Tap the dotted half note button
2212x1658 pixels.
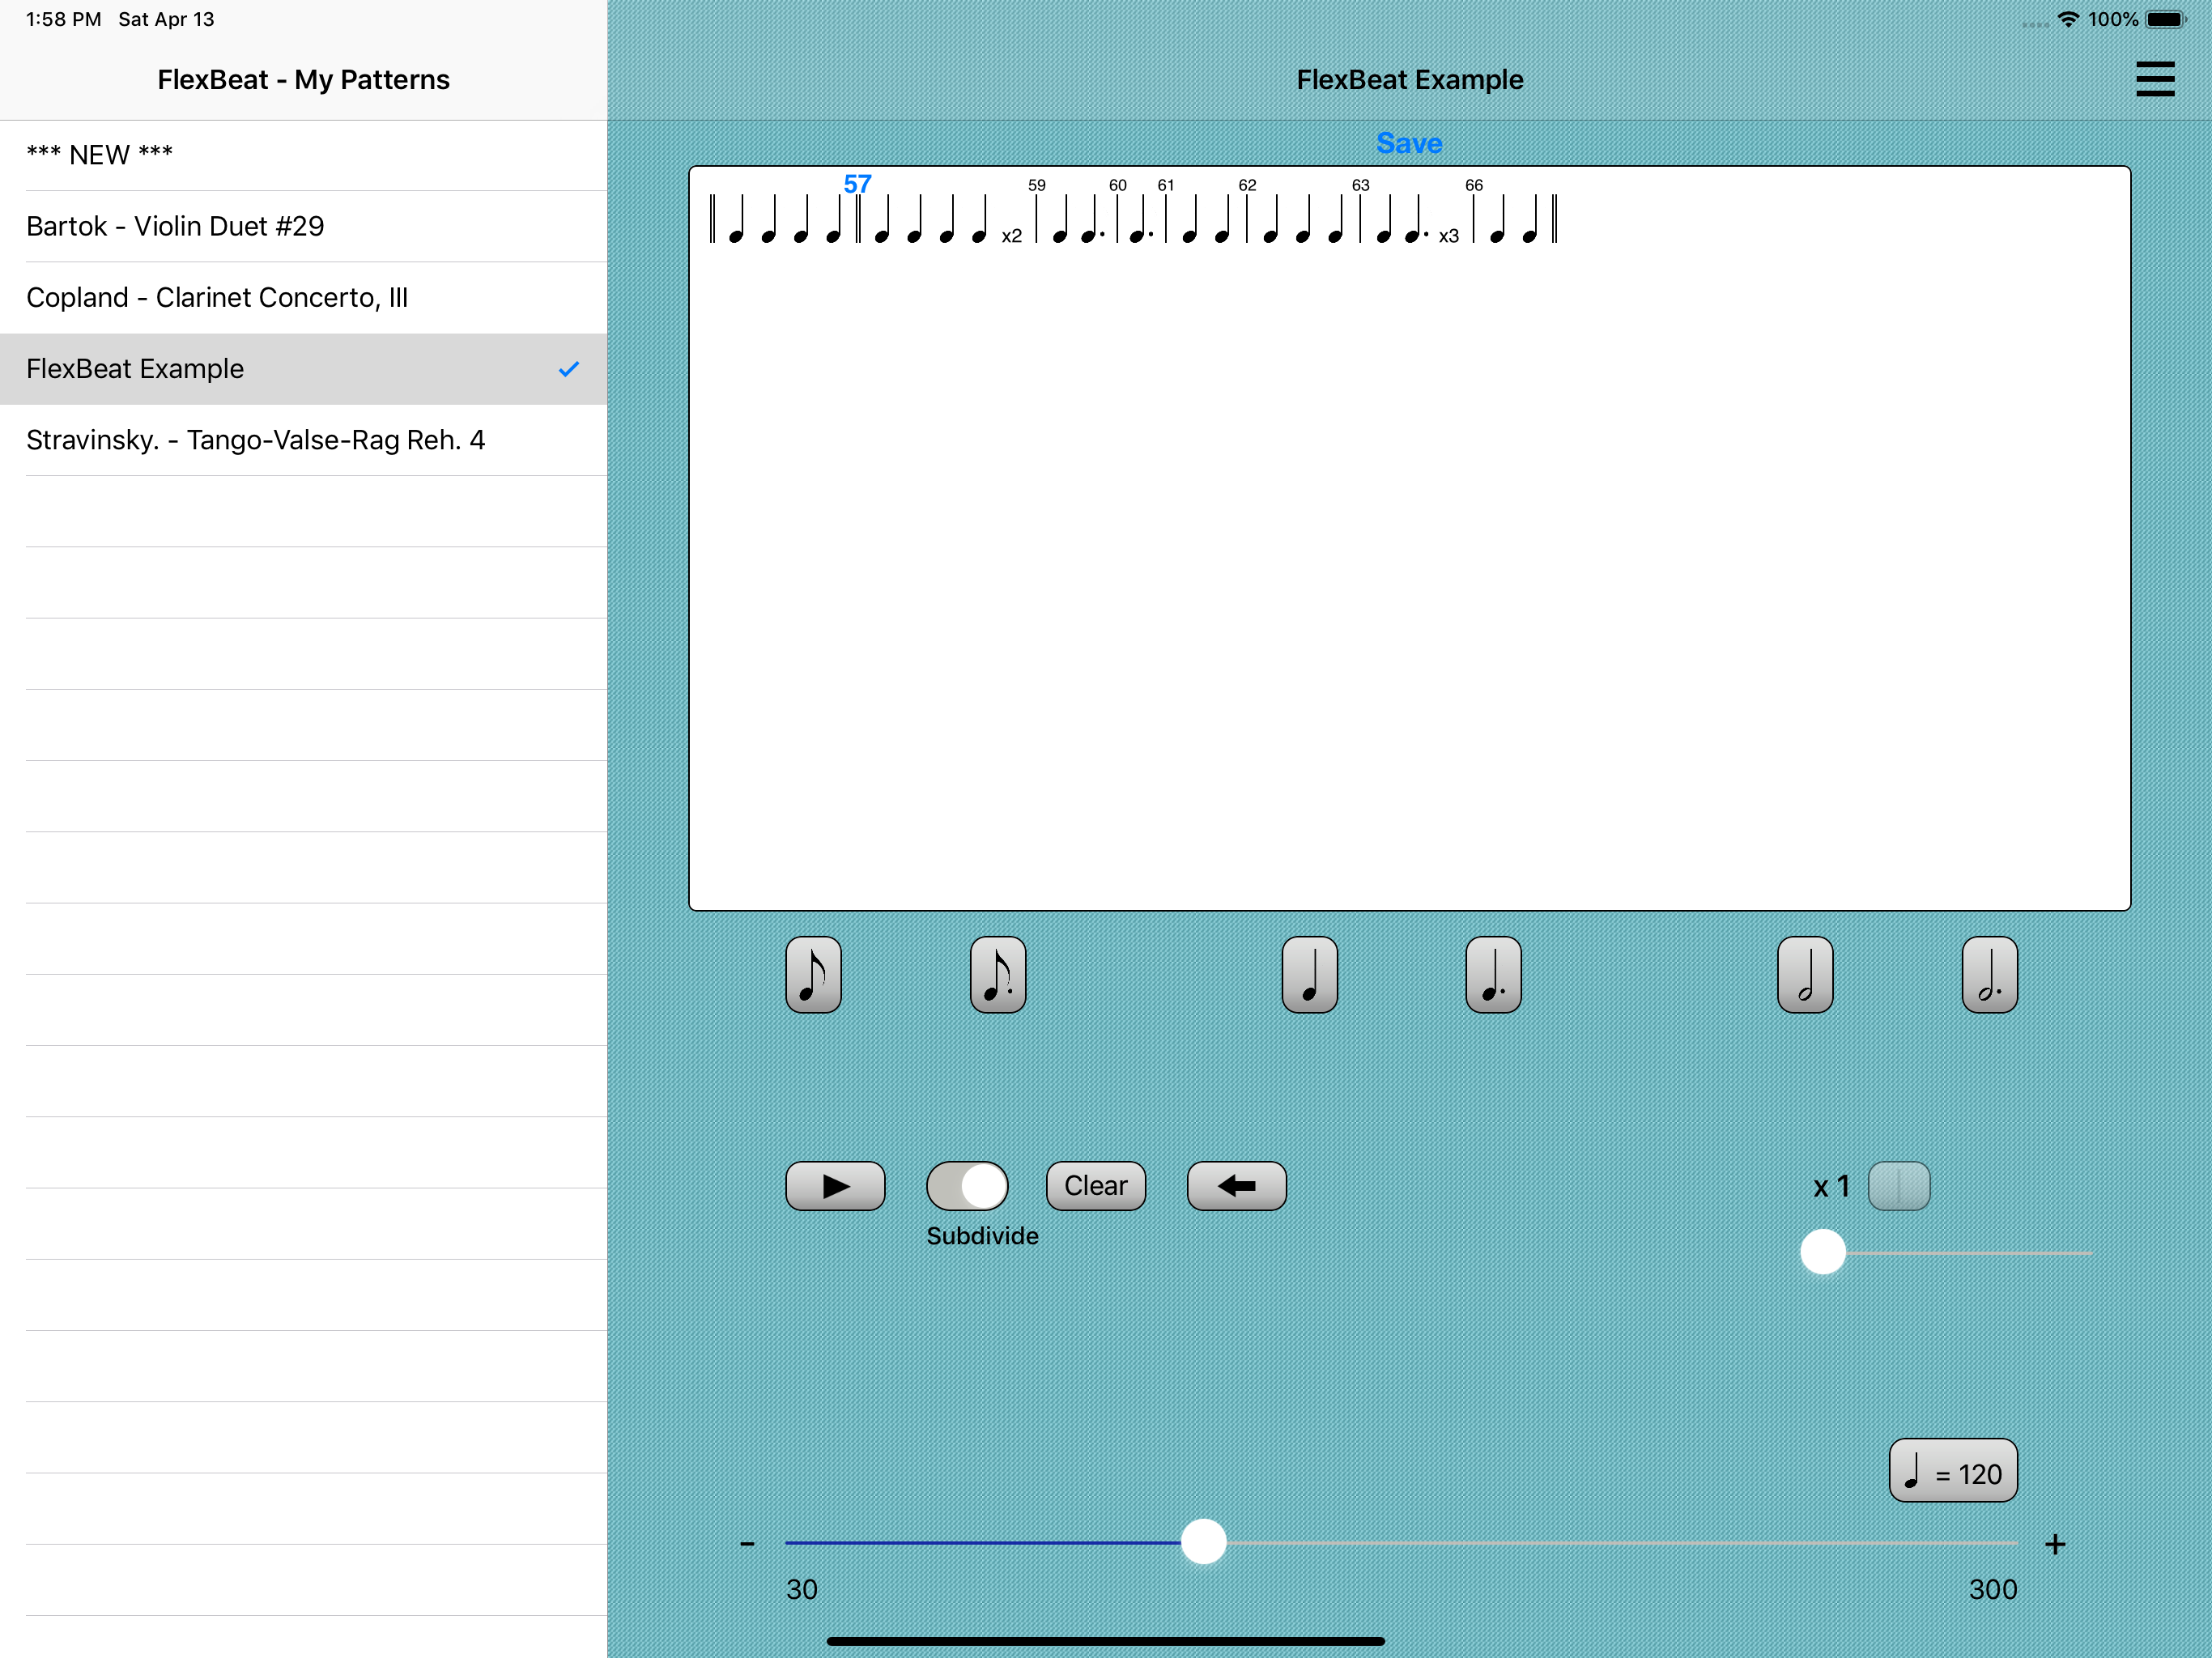click(x=1990, y=975)
